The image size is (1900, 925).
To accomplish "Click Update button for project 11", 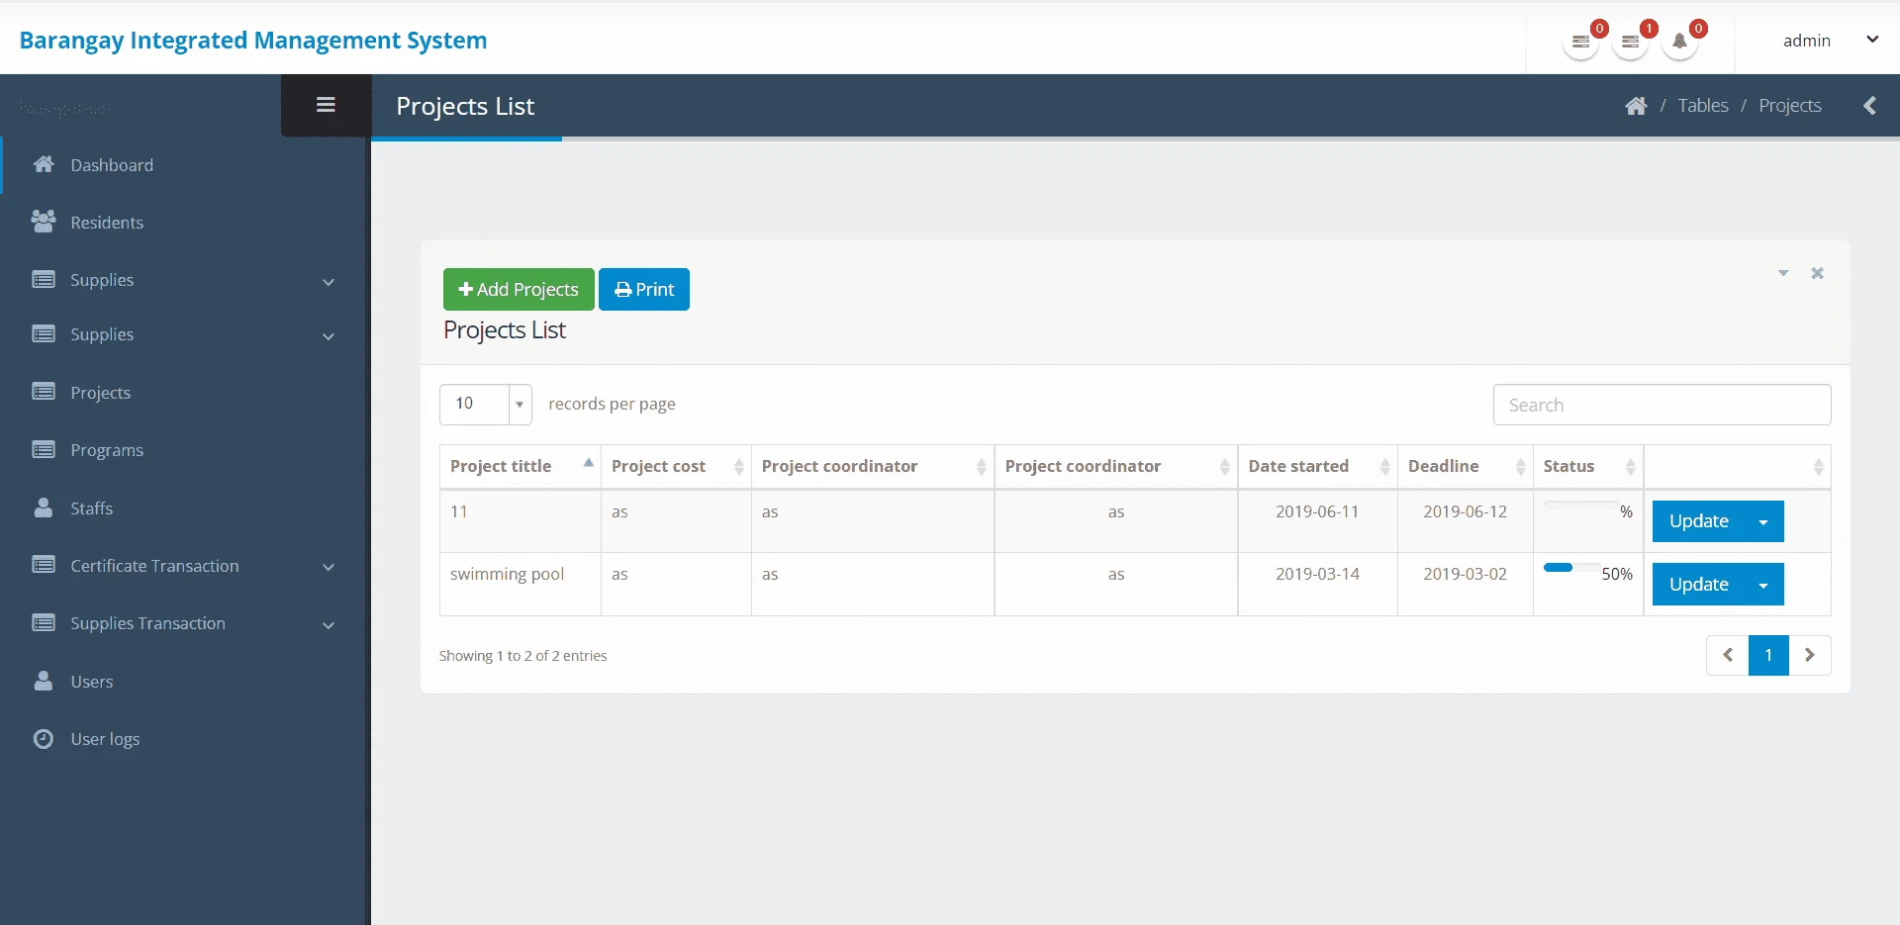I will click(1698, 521).
